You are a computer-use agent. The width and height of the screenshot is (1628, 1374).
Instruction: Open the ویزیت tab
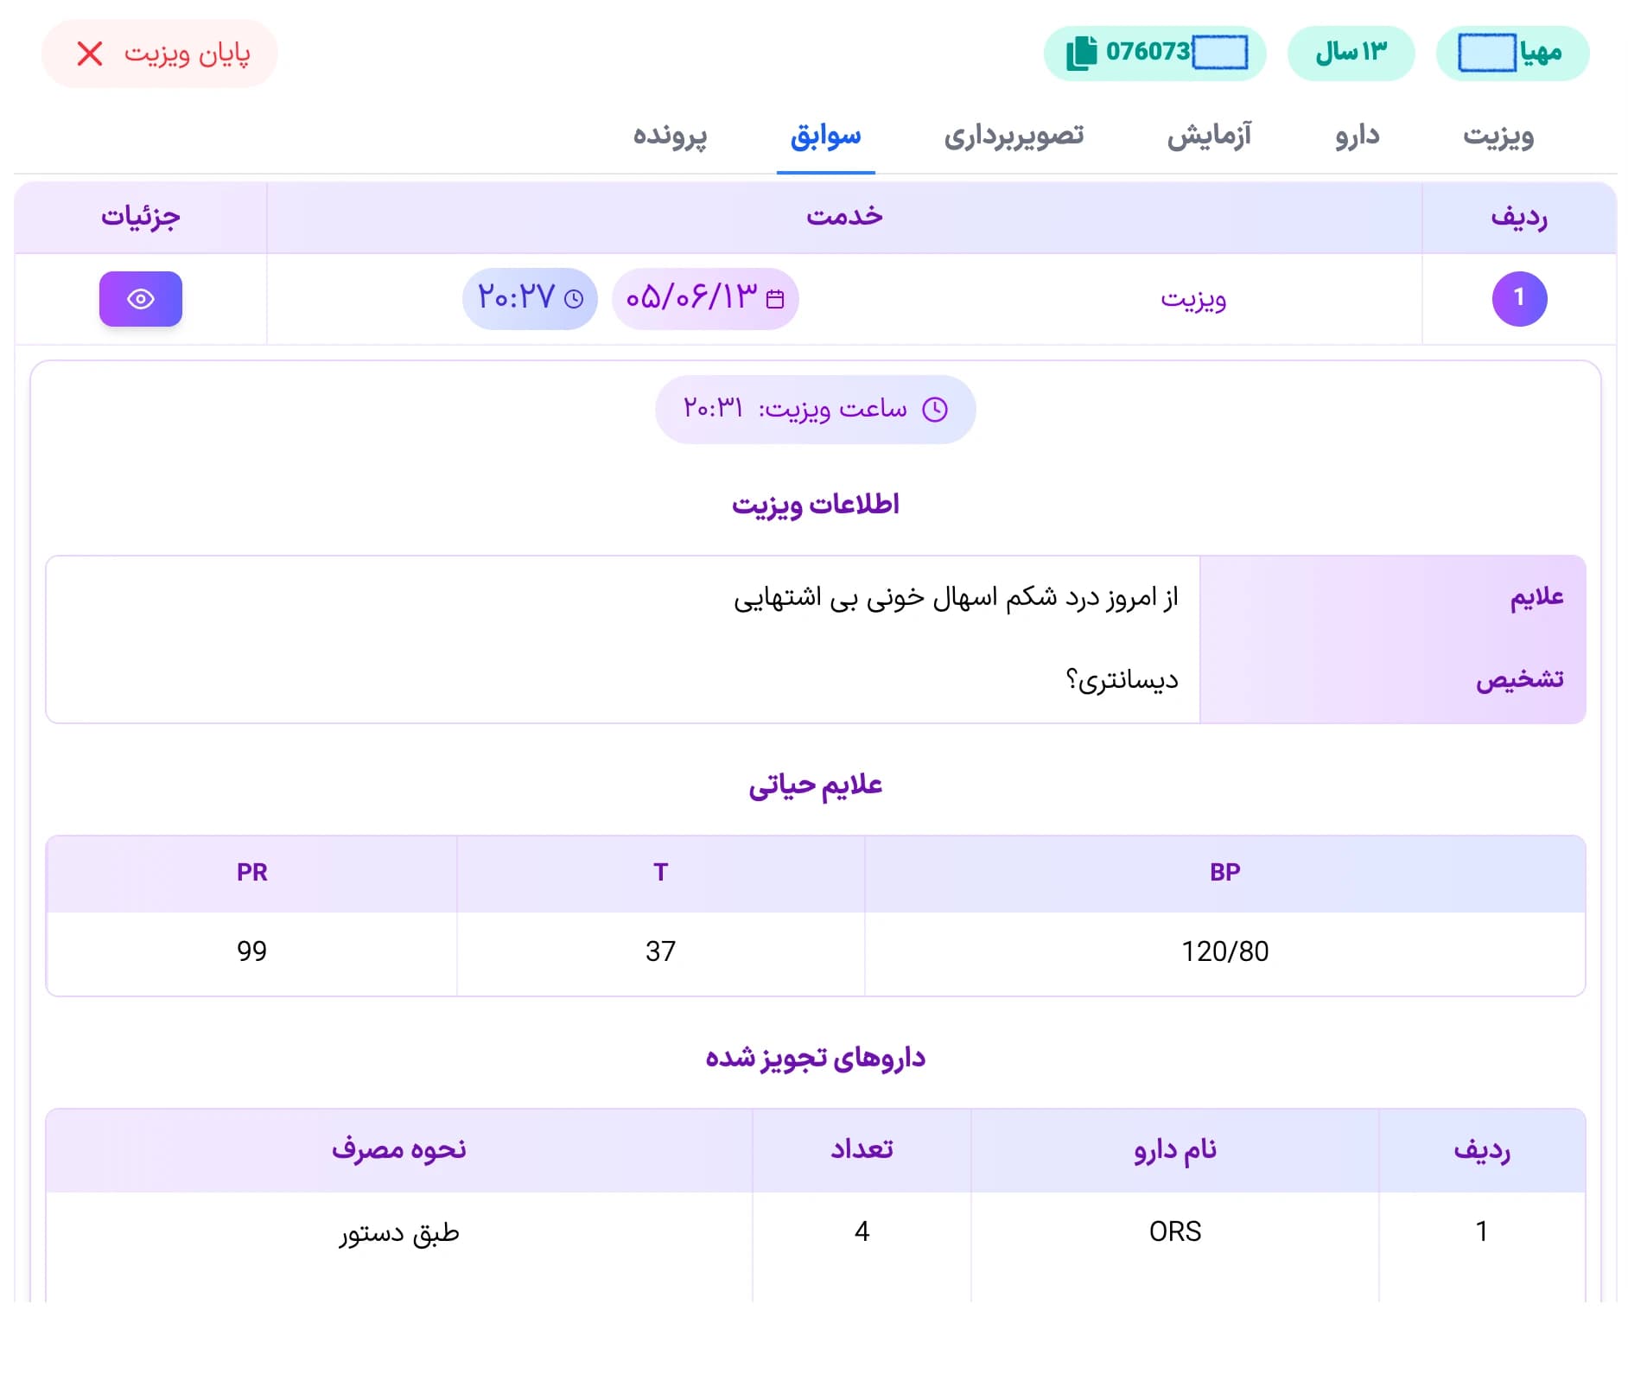tap(1498, 136)
